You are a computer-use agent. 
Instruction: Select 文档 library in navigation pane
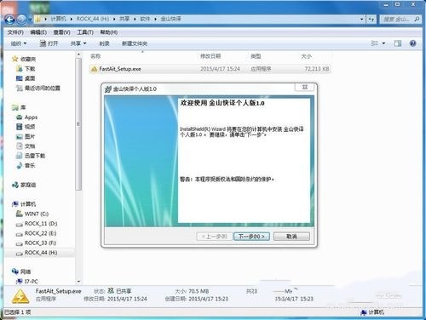(x=30, y=146)
